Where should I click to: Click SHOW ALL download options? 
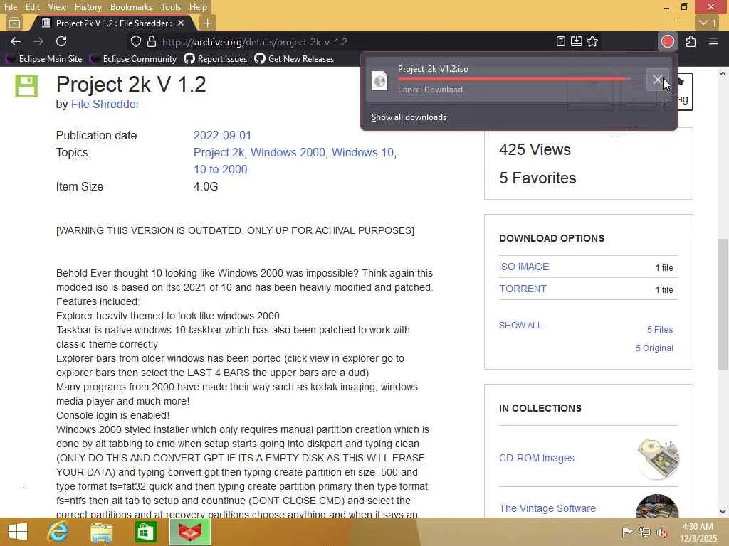coord(520,326)
